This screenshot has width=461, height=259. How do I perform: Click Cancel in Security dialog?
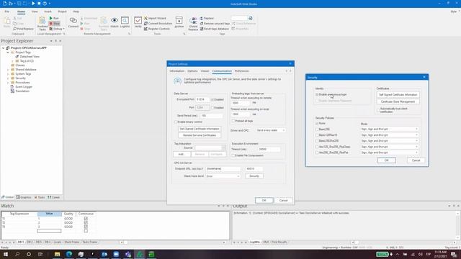point(416,160)
